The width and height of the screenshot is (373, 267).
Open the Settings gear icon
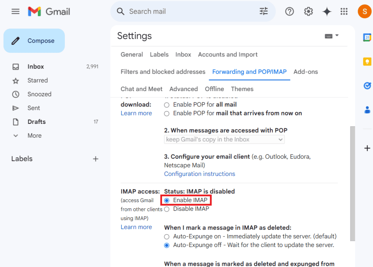pos(309,12)
